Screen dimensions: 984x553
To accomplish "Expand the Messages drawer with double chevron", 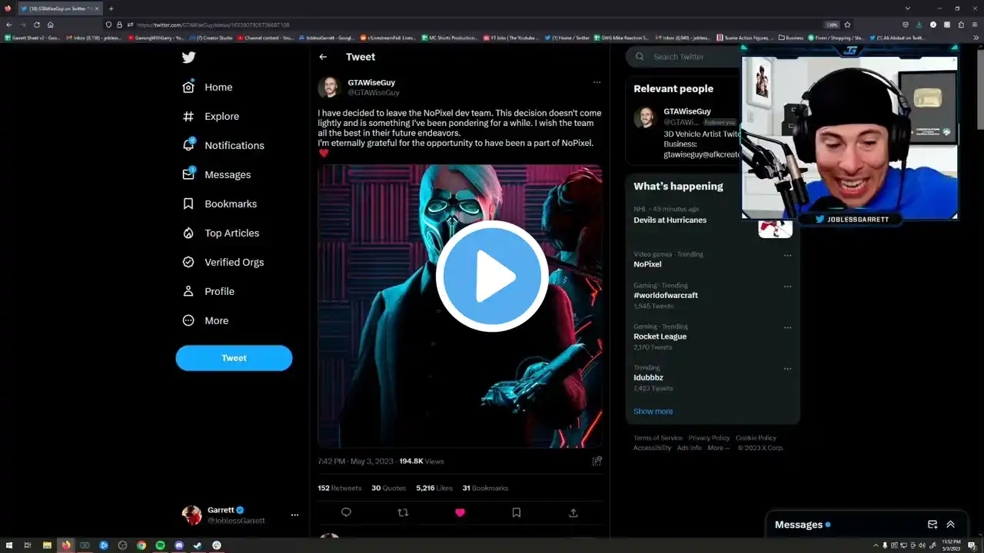I will [951, 525].
